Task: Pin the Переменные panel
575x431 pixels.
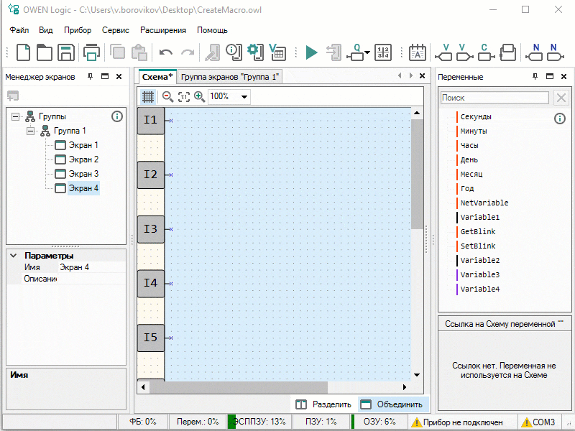Action: 535,77
